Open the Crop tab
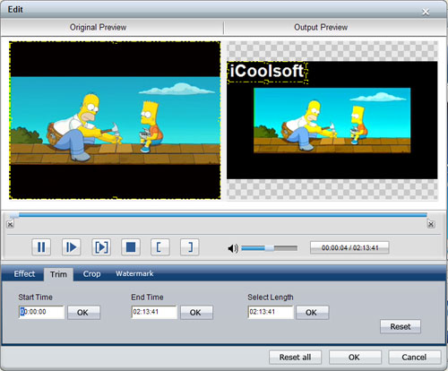Image resolution: width=448 pixels, height=371 pixels. pos(91,274)
